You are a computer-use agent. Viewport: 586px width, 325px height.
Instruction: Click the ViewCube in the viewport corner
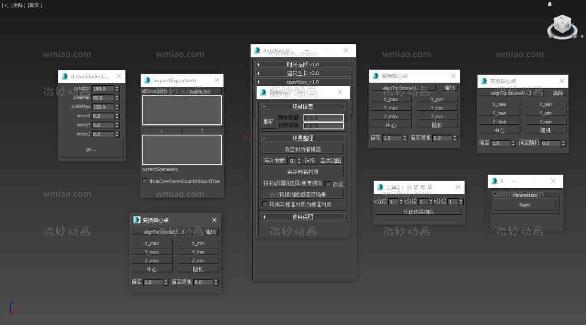562,25
